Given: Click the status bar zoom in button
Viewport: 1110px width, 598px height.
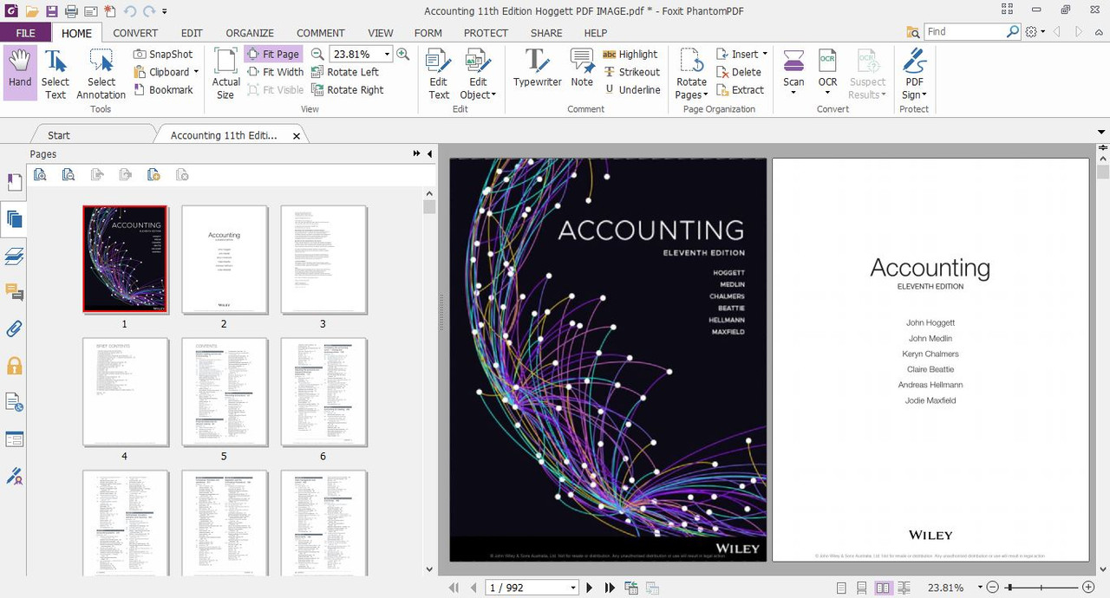Looking at the screenshot, I should point(1088,588).
